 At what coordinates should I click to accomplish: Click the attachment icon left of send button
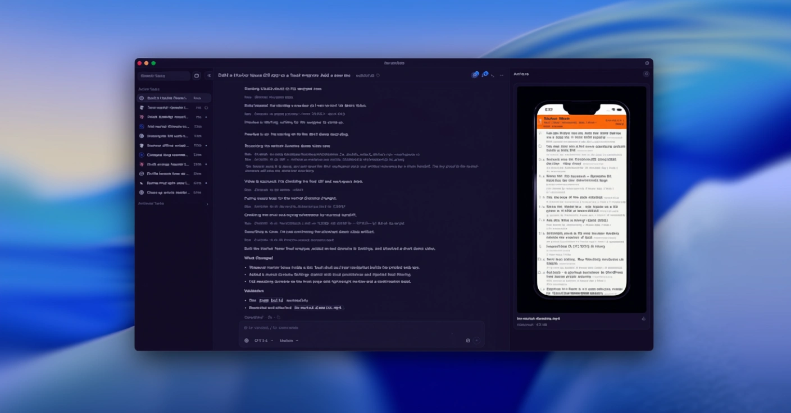467,341
